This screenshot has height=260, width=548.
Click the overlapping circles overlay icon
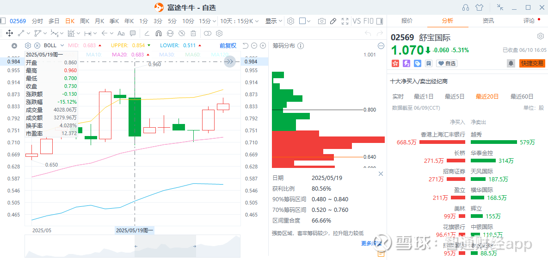pyautogui.click(x=208, y=34)
